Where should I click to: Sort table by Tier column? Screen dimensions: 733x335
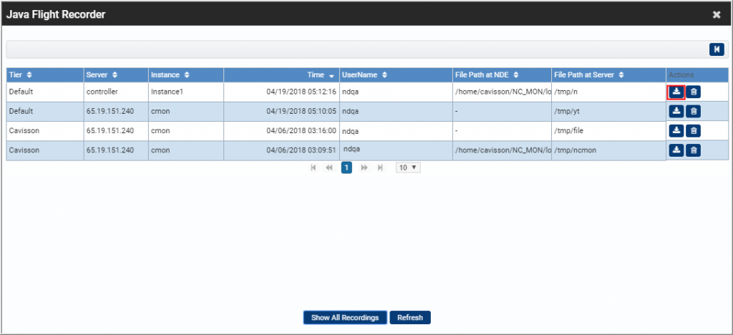[29, 74]
